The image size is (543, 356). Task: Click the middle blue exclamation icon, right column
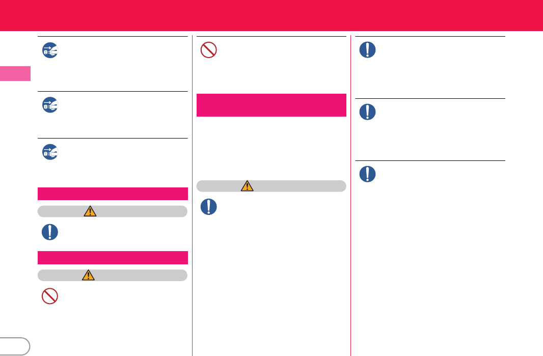click(367, 112)
